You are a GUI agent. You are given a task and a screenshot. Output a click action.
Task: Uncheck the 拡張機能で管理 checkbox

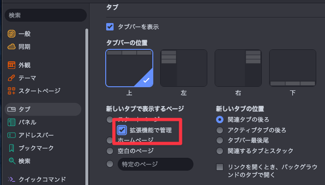[122, 130]
